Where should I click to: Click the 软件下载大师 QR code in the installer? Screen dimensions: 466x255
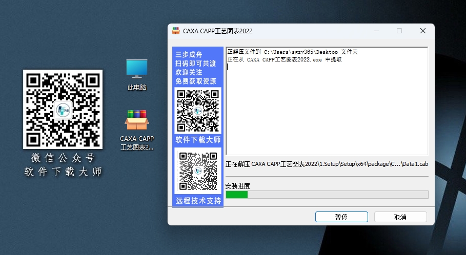[x=198, y=111]
